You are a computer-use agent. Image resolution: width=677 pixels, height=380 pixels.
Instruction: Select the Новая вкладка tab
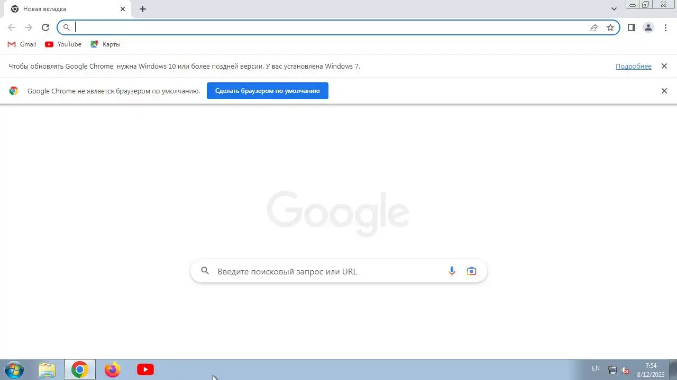[x=68, y=9]
